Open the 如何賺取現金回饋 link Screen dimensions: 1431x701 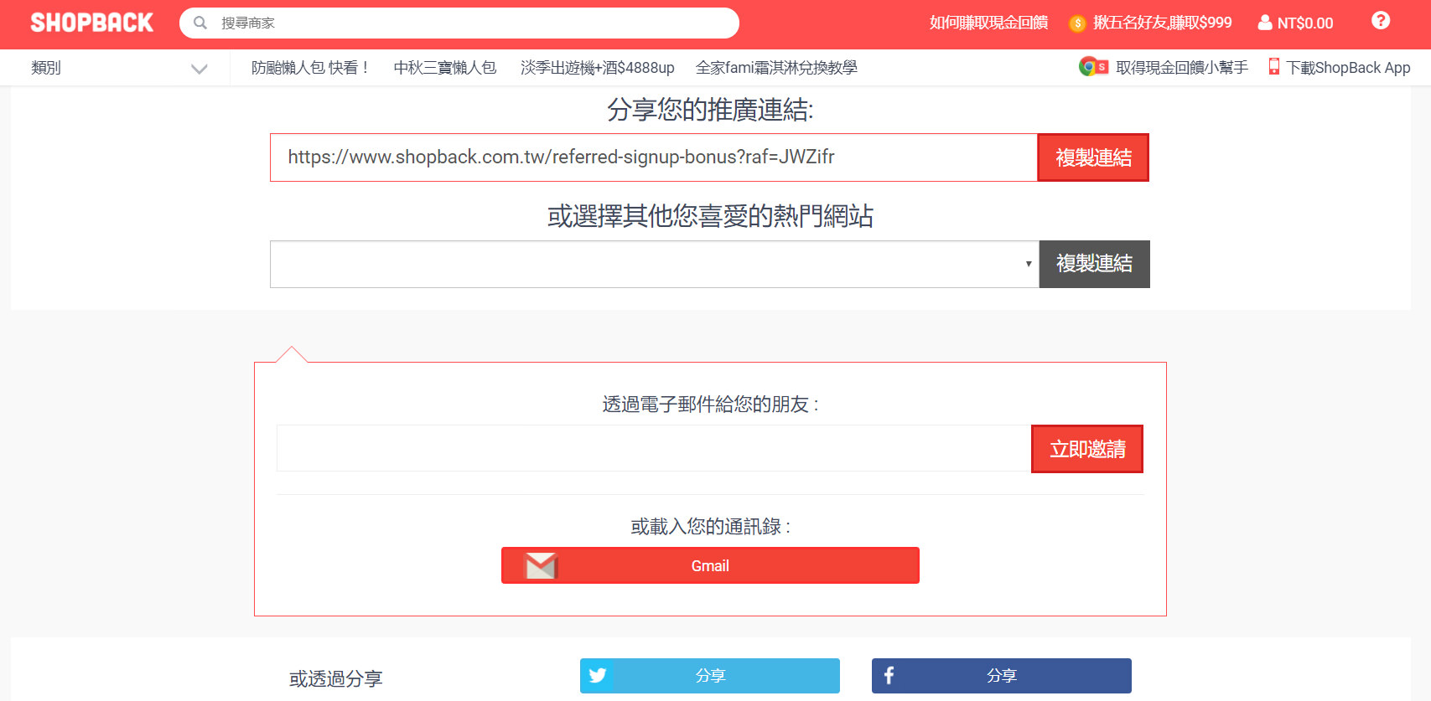point(988,23)
